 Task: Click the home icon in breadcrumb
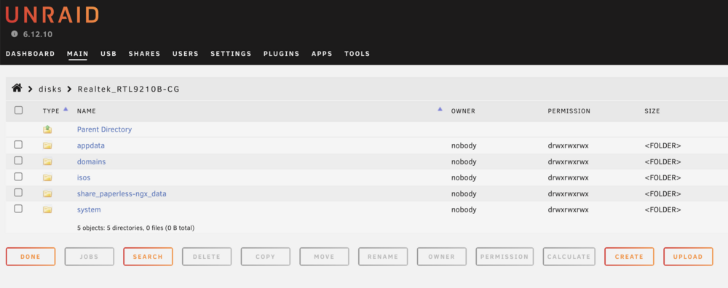click(17, 88)
